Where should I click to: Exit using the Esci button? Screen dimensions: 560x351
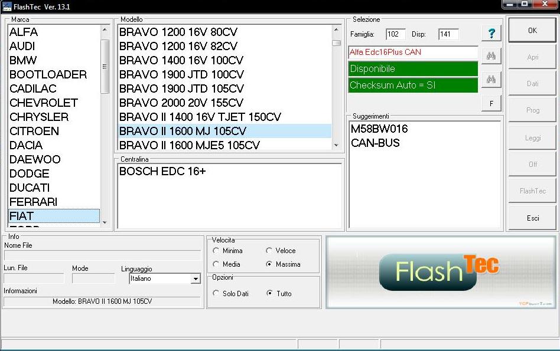[x=532, y=218]
